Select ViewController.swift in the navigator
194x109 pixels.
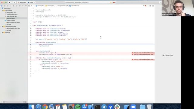[x=12, y=16]
